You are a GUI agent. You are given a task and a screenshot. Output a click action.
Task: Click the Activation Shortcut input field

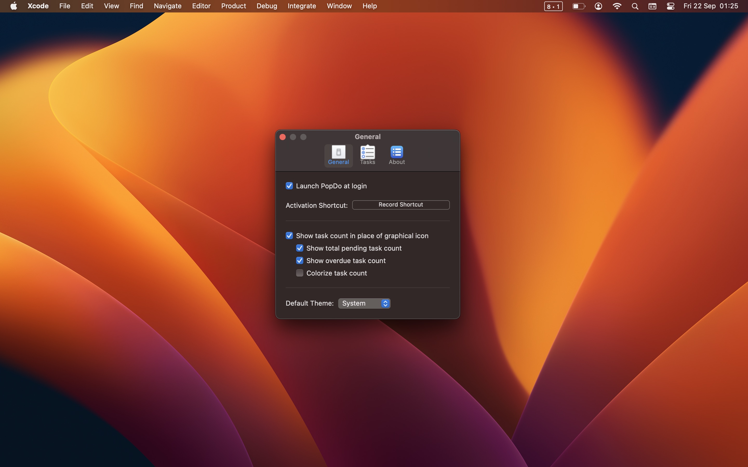[x=401, y=204]
